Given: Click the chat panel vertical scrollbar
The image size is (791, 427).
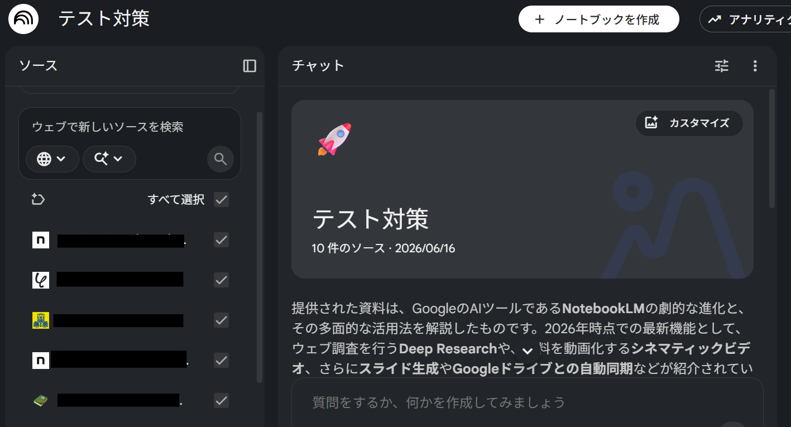Looking at the screenshot, I should tap(772, 148).
